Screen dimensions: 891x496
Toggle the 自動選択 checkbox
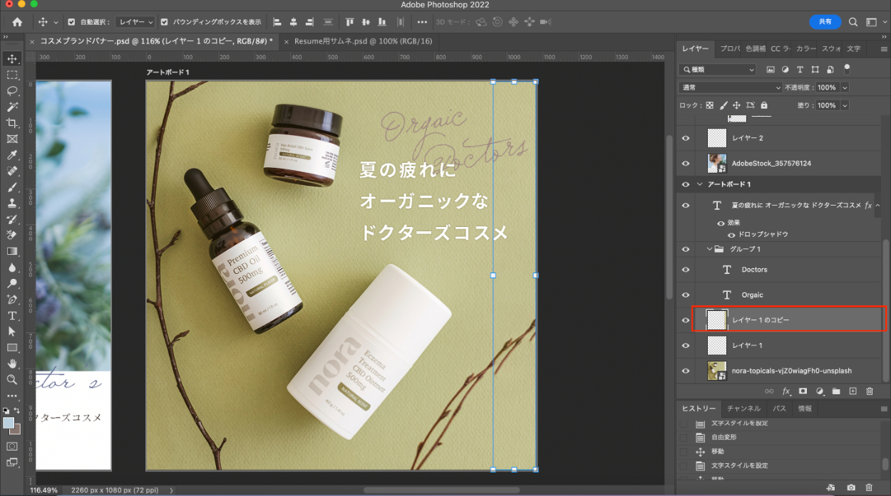point(71,22)
